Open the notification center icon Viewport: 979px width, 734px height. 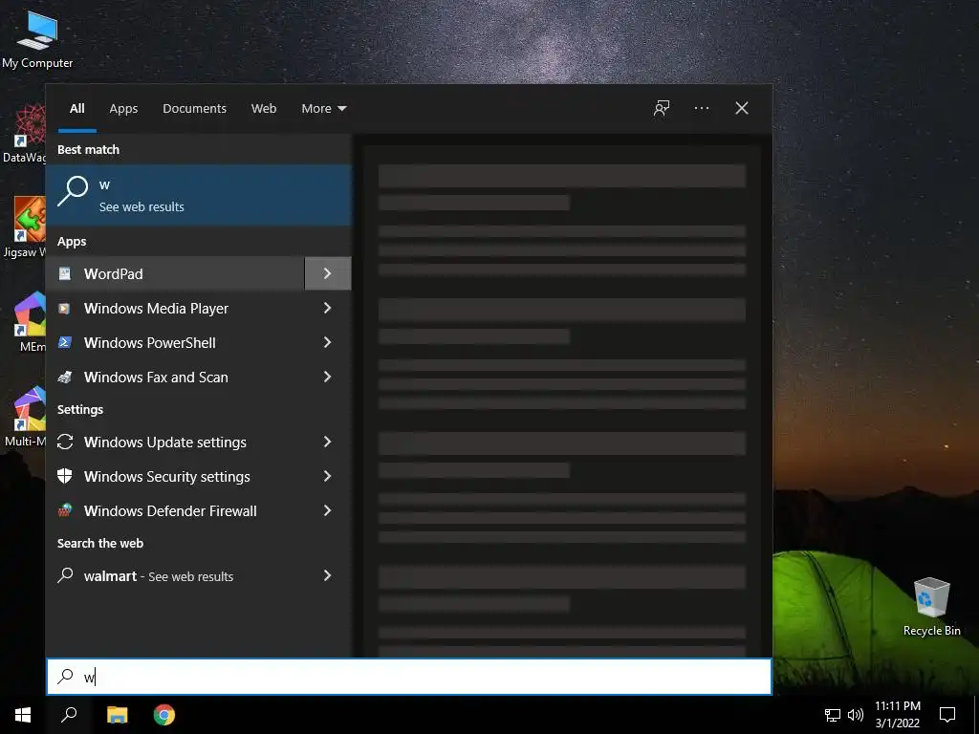coord(947,715)
